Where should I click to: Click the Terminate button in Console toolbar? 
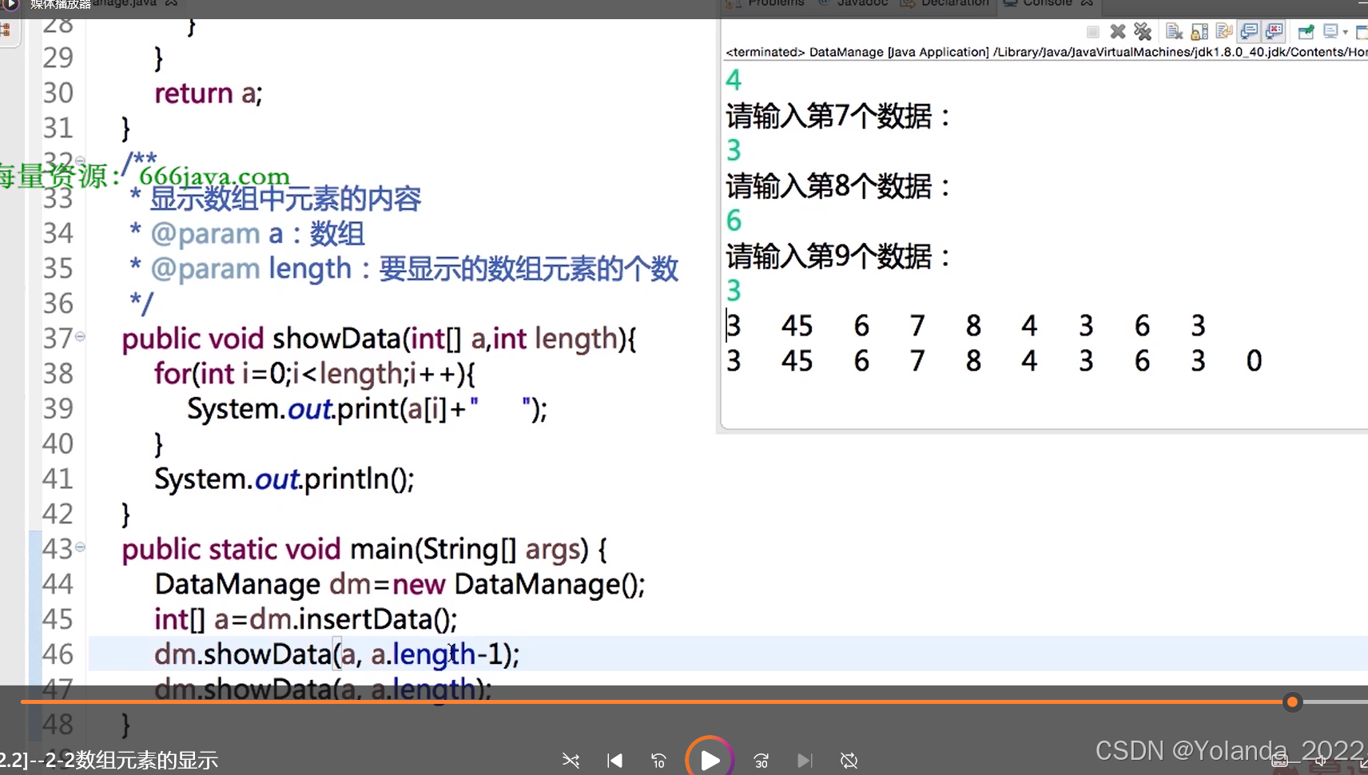1093,32
